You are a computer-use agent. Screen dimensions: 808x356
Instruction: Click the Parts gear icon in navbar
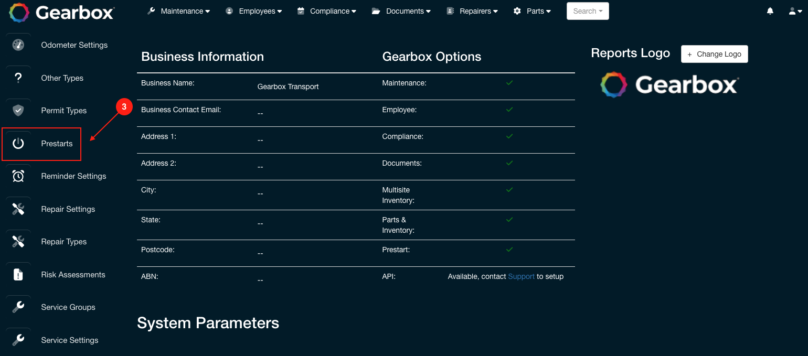[517, 11]
